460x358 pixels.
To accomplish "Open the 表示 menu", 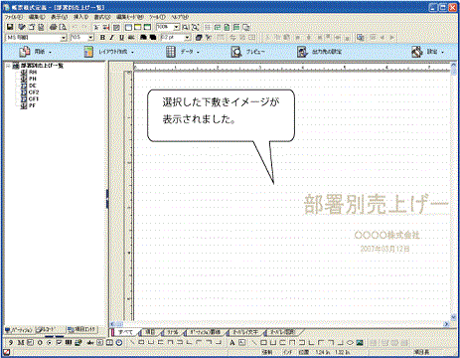I will coord(59,17).
